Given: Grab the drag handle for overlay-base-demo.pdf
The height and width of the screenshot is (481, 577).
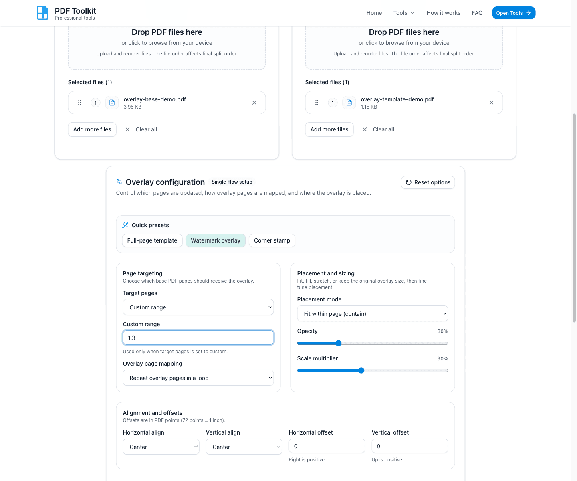Looking at the screenshot, I should click(x=79, y=103).
